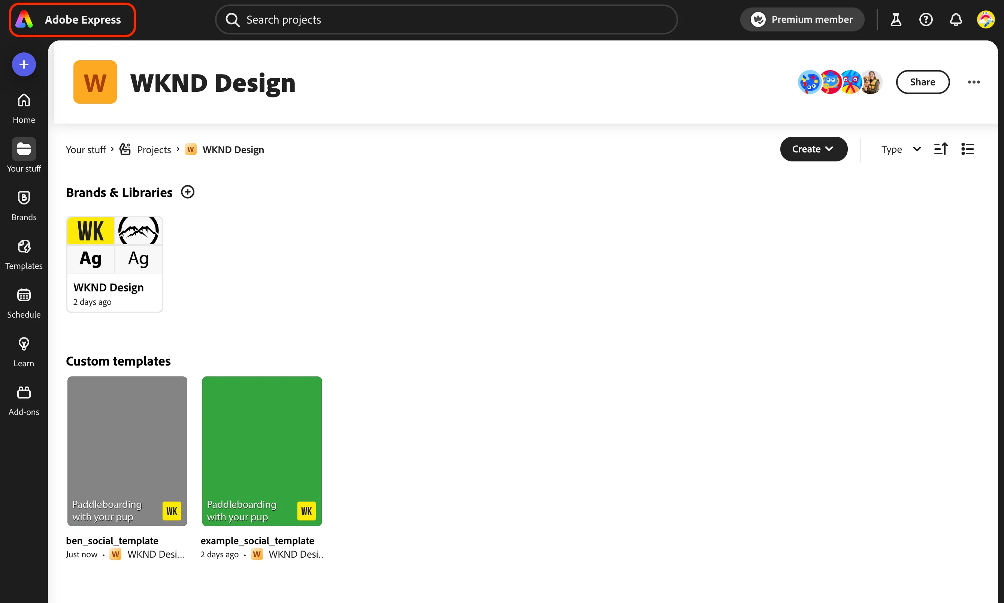The height and width of the screenshot is (603, 1004).
Task: Click the Brands & Libraries heading
Action: pos(119,192)
